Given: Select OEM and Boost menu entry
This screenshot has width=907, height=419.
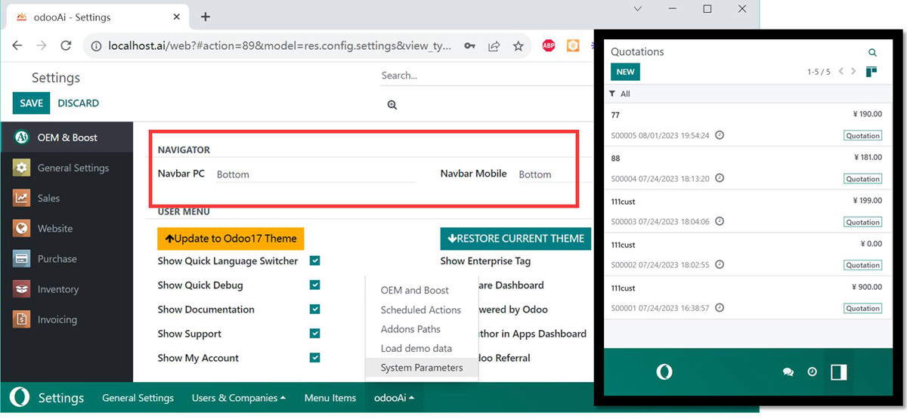Looking at the screenshot, I should click(x=415, y=290).
